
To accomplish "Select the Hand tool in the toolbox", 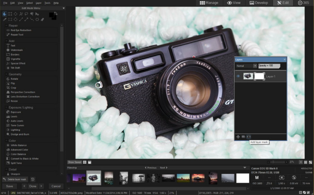I will pyautogui.click(x=4, y=14).
